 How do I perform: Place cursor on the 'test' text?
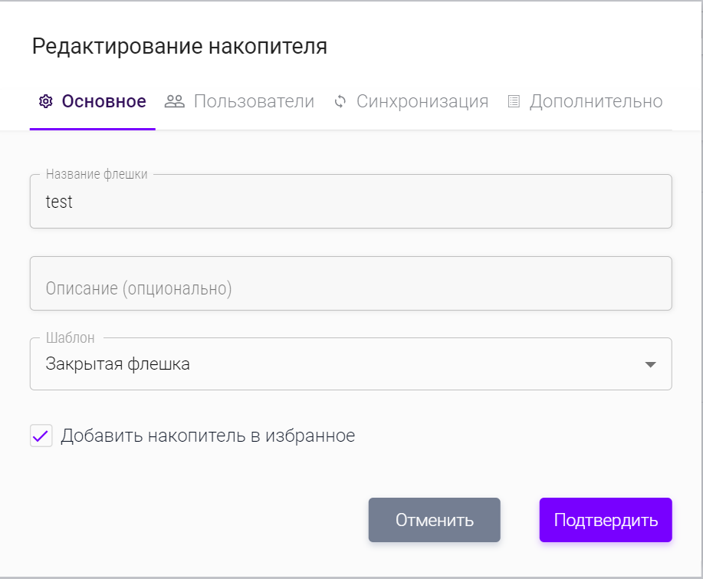tap(59, 202)
